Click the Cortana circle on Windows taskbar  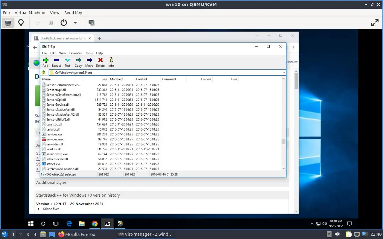(x=43, y=223)
